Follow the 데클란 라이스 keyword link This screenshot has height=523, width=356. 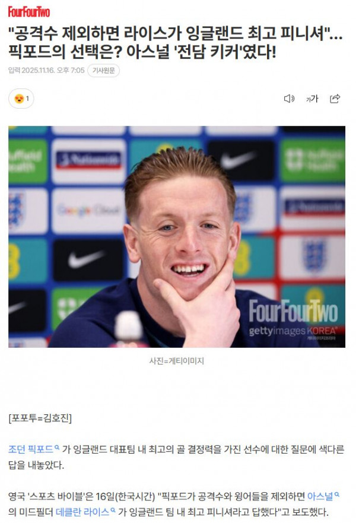[x=82, y=512]
